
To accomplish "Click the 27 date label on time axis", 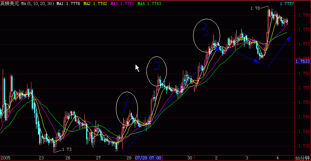I will pos(98,158).
